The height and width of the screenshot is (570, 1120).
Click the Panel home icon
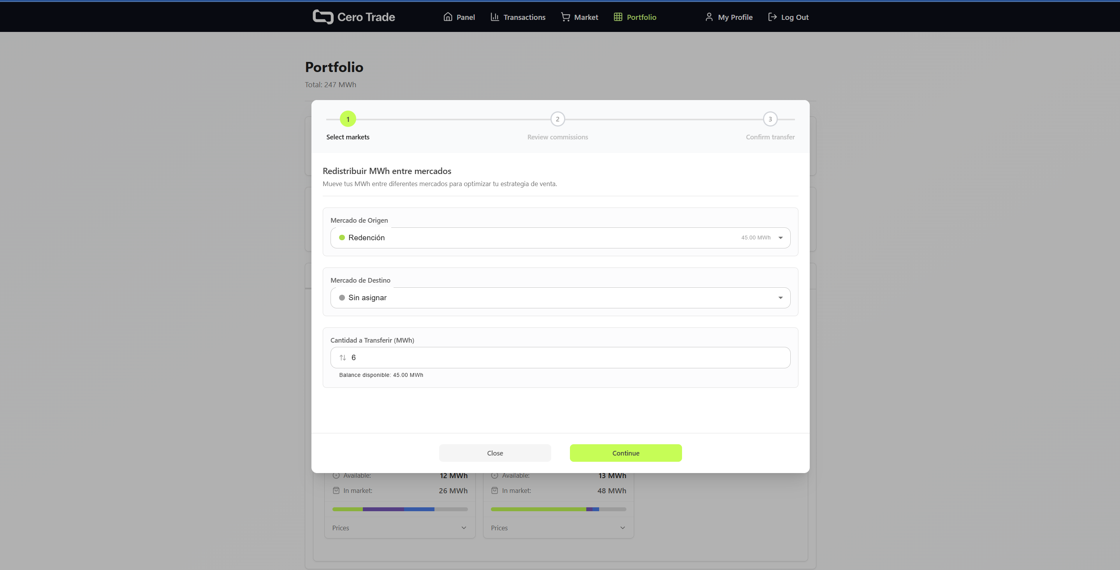(447, 17)
